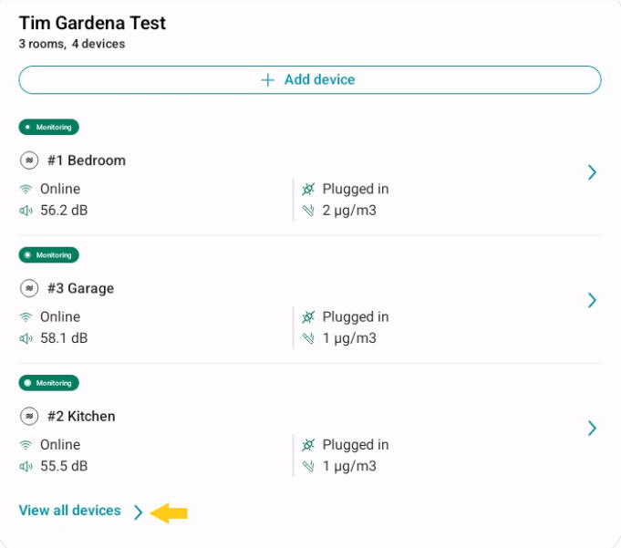Click the Bedroom Monitoring status badge
Viewport: 621px width, 548px height.
click(x=49, y=127)
